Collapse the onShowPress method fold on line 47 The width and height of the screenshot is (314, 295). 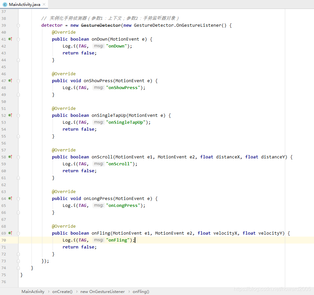[x=18, y=81]
